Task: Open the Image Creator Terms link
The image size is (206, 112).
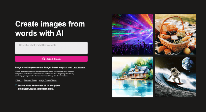Action: tap(47, 80)
